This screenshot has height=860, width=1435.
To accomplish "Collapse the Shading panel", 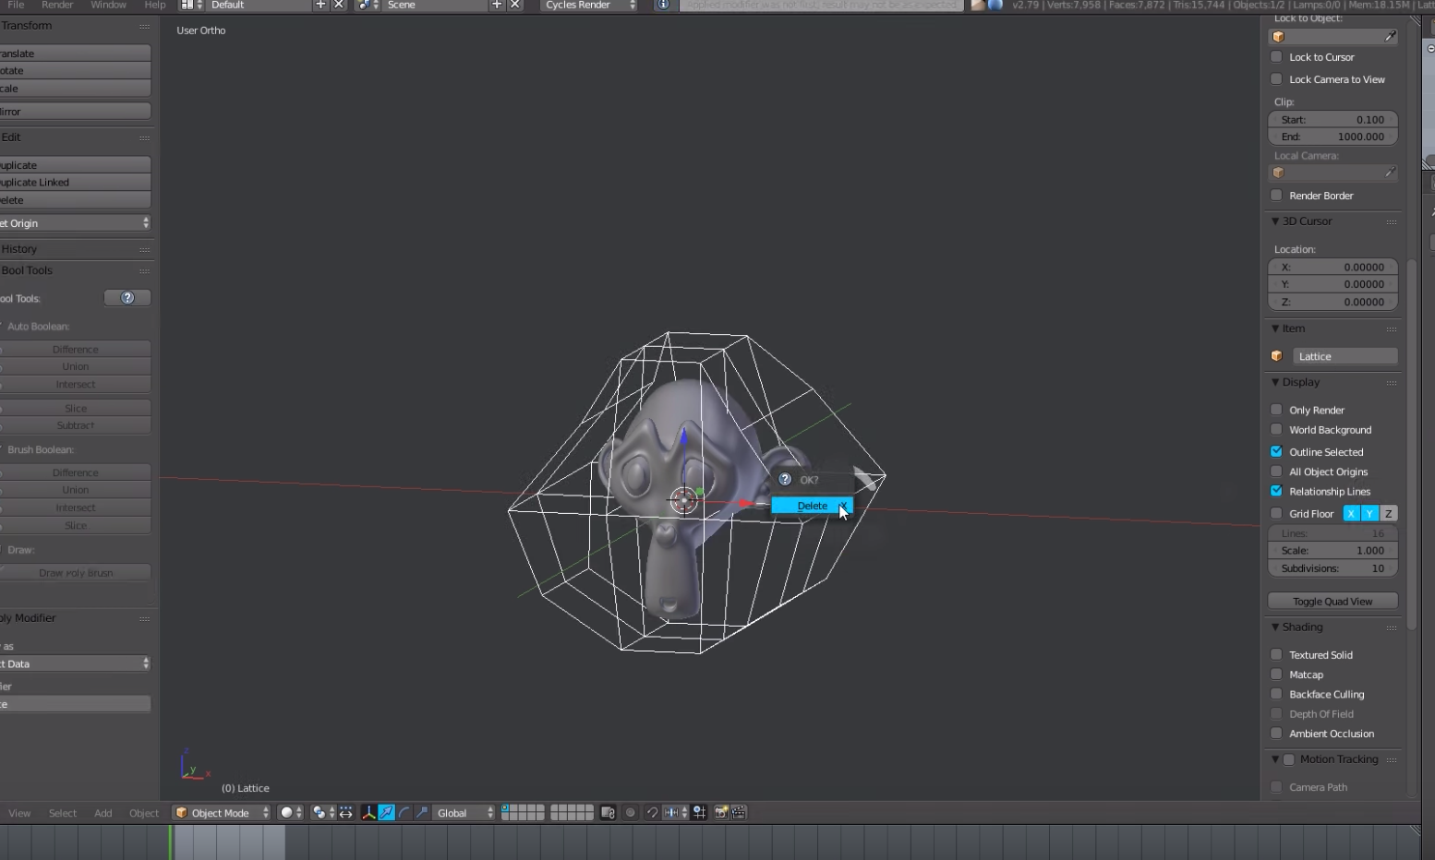I will coord(1275,627).
